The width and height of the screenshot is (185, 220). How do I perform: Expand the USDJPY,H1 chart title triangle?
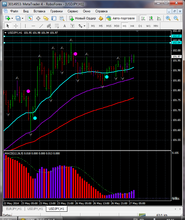[6, 33]
